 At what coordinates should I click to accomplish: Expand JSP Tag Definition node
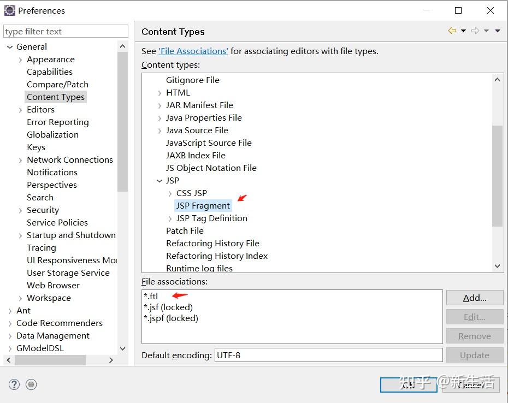tap(170, 218)
